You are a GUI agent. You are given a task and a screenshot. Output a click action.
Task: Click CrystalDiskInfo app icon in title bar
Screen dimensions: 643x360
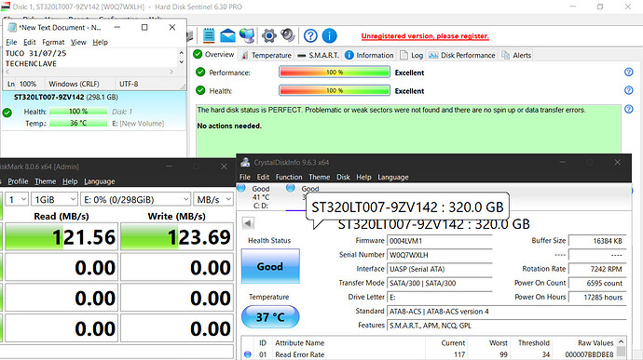tap(245, 162)
